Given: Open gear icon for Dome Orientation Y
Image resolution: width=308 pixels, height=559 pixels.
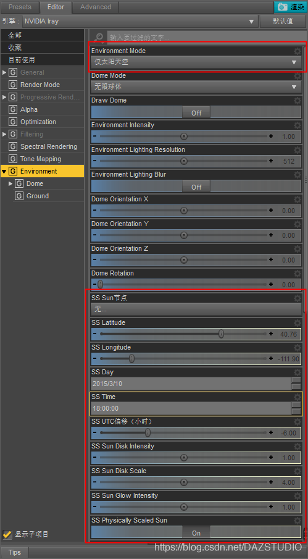Looking at the screenshot, I should 298,224.
